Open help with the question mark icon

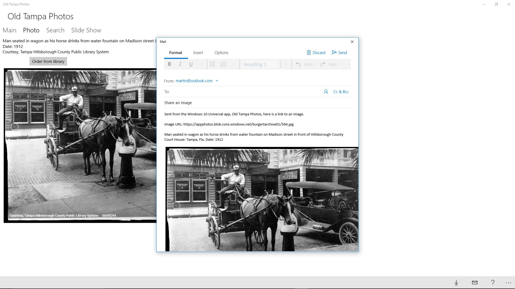(493, 283)
